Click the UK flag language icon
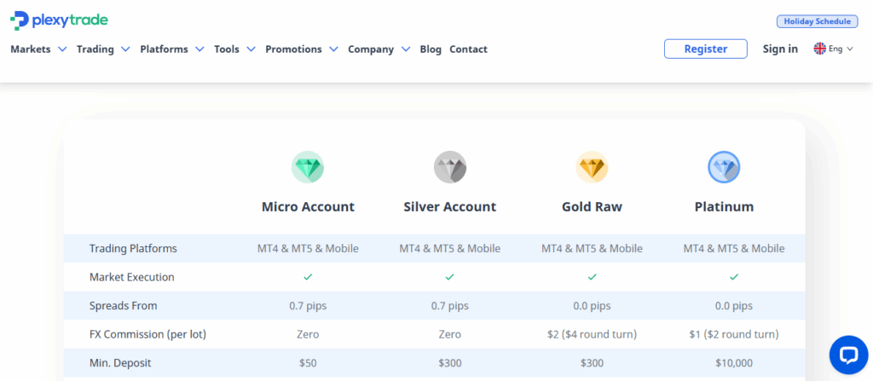 [x=819, y=49]
